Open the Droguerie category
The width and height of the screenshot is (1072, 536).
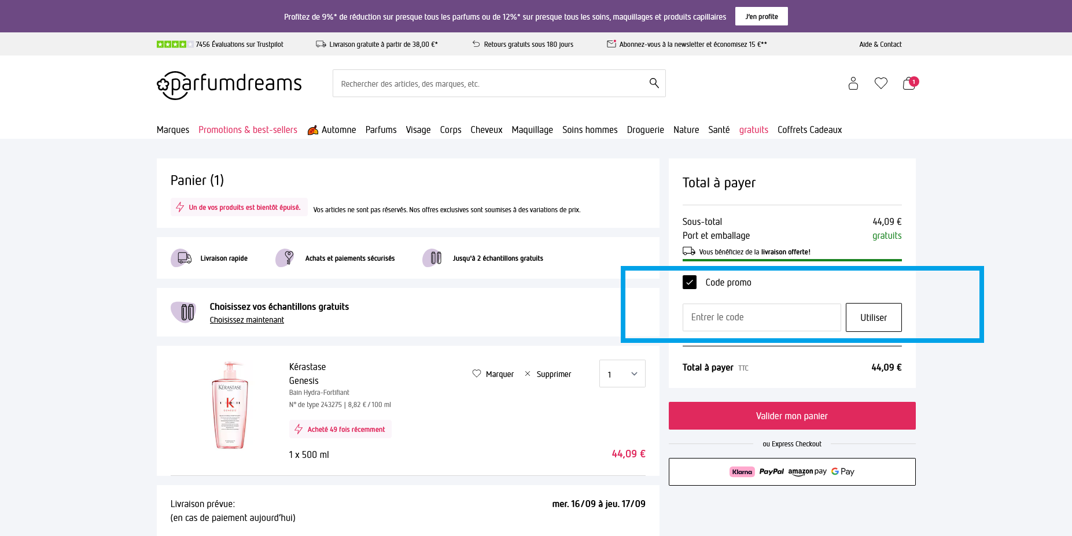(x=646, y=130)
